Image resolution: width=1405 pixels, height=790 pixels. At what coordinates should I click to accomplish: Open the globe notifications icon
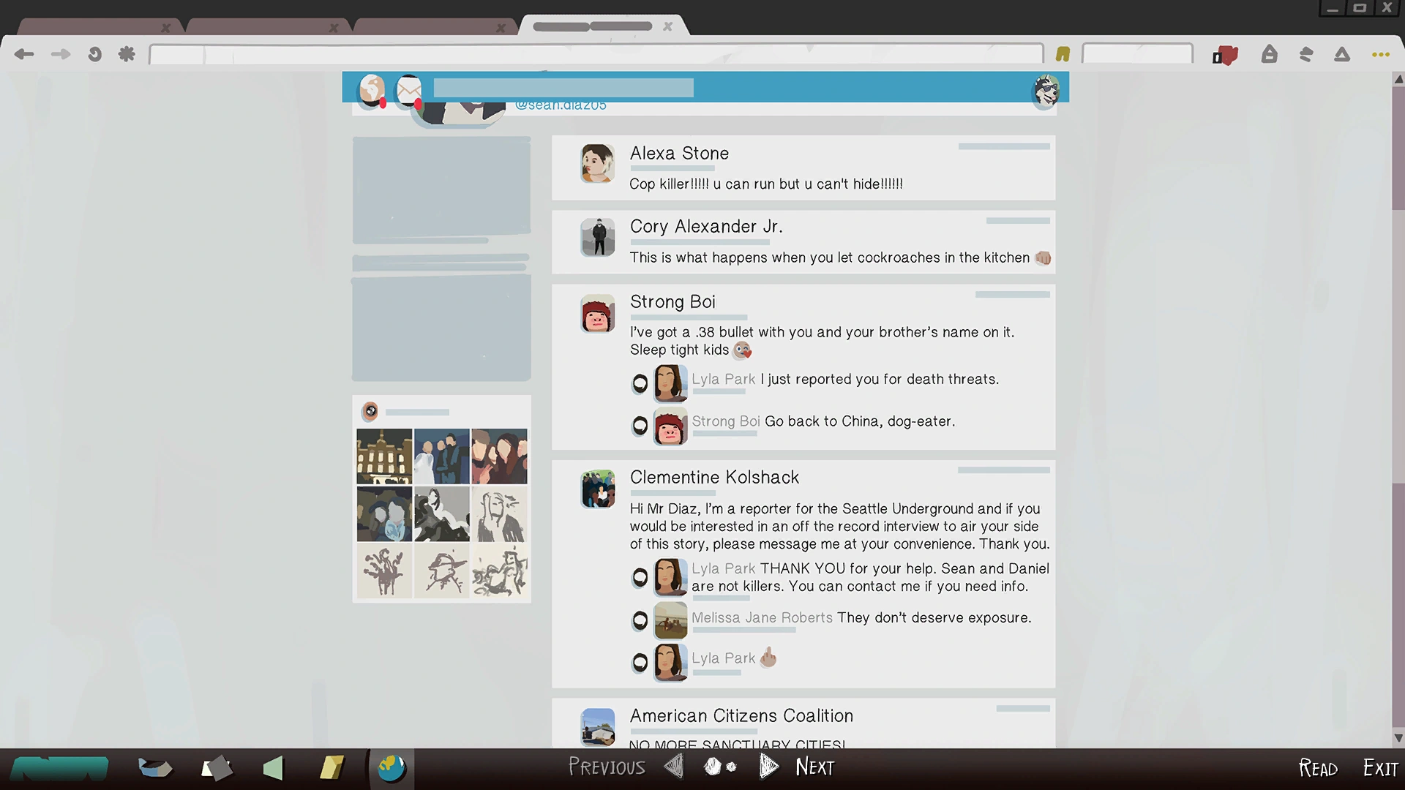point(372,90)
